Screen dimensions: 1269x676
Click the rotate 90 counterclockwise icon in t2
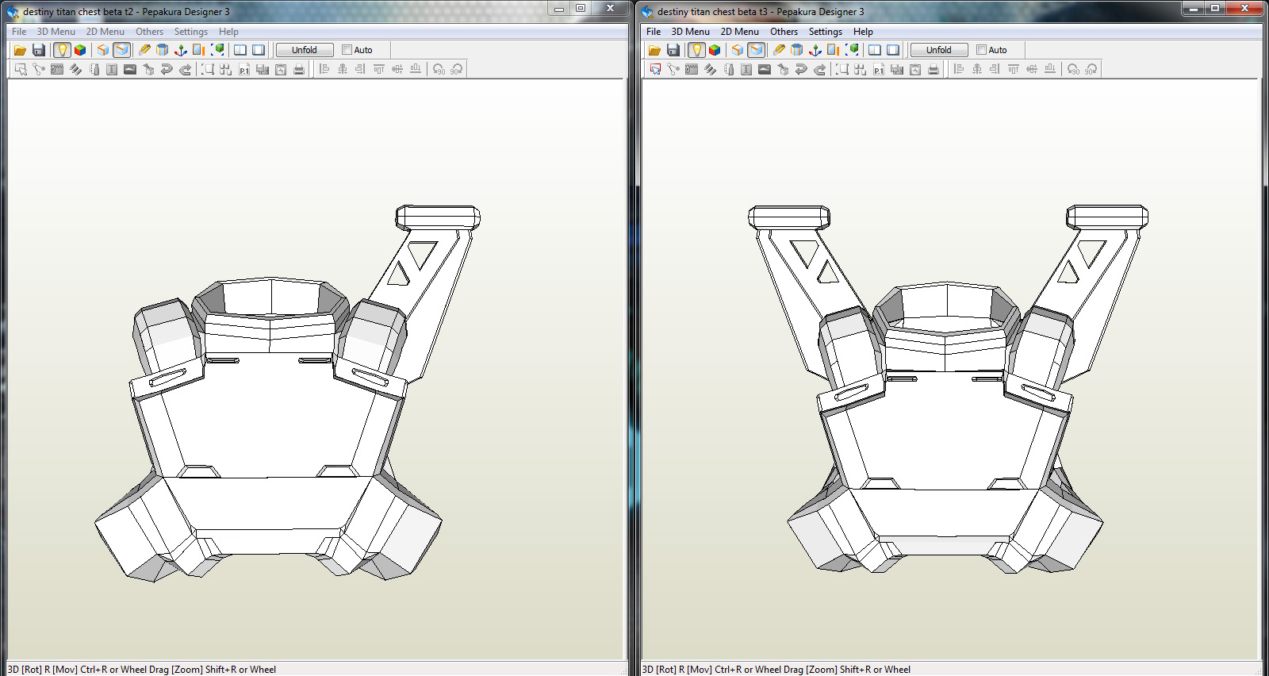pyautogui.click(x=439, y=69)
